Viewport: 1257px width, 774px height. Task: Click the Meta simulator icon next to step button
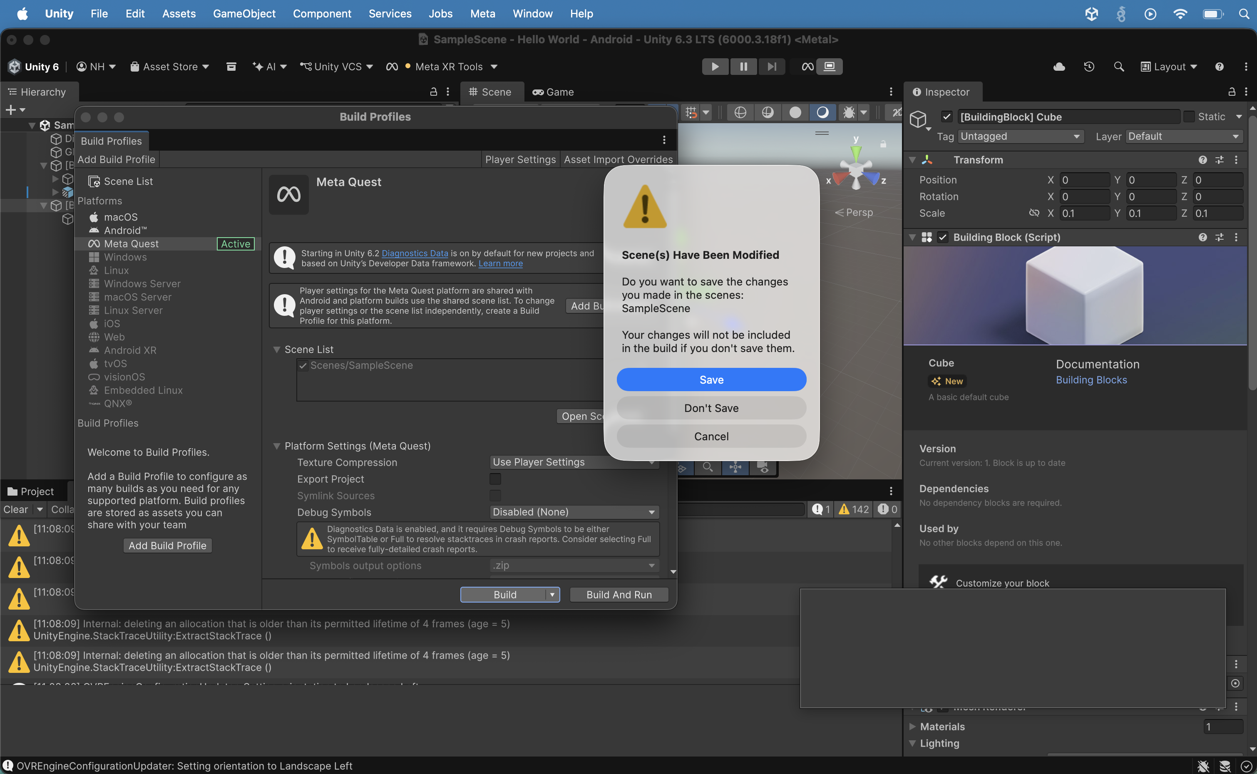[x=807, y=67]
